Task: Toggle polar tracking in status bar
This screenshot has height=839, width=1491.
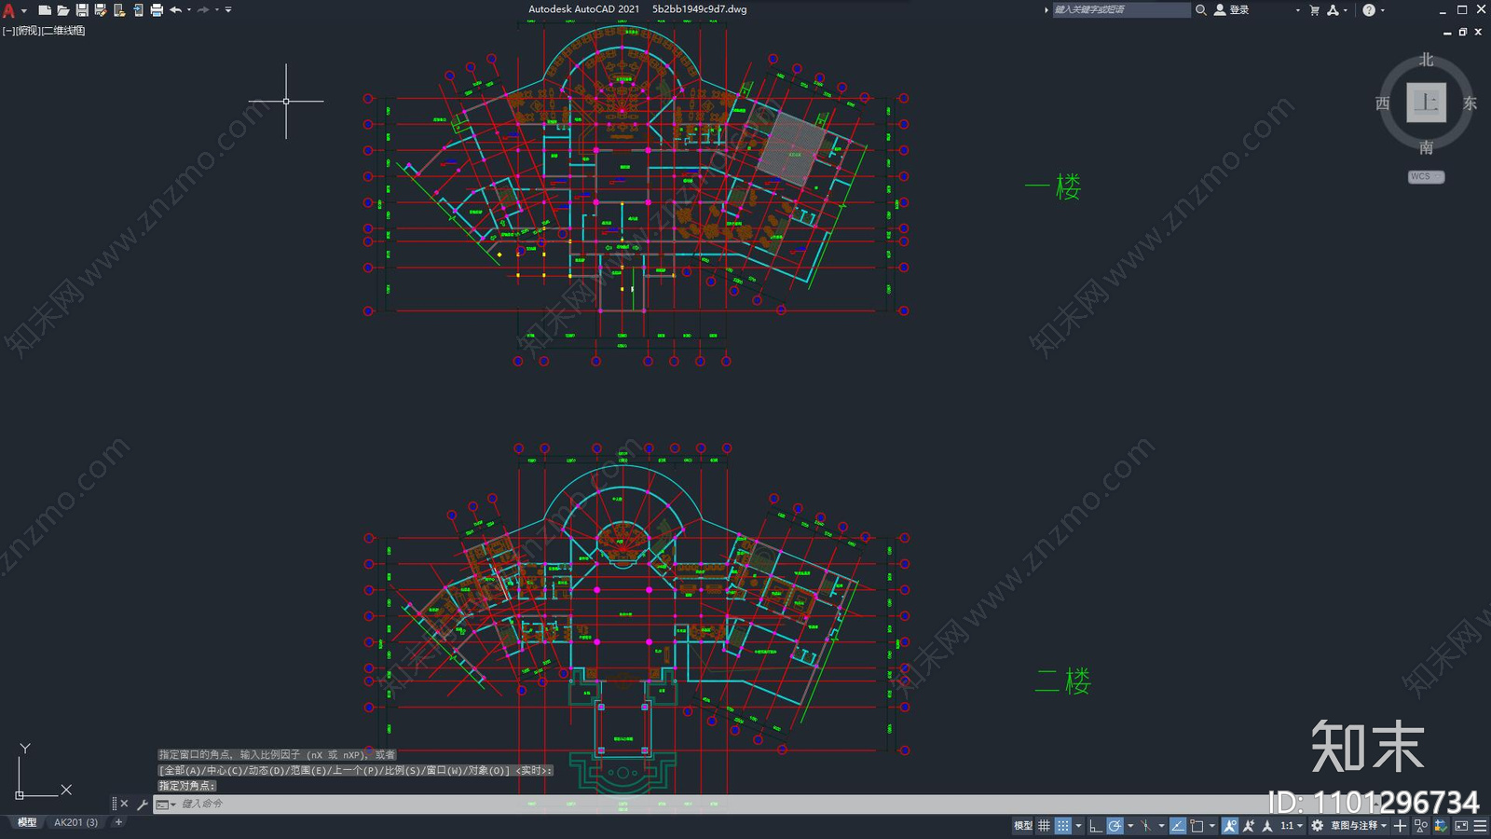Action: (1115, 826)
